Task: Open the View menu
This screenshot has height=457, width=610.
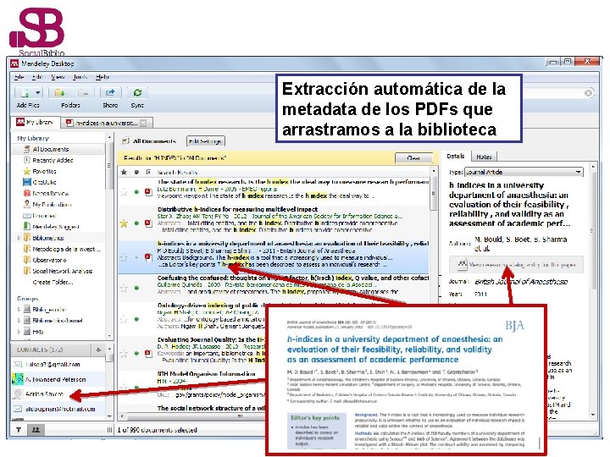Action: (58, 77)
